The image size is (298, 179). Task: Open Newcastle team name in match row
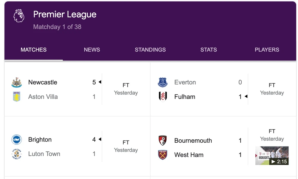(x=43, y=83)
